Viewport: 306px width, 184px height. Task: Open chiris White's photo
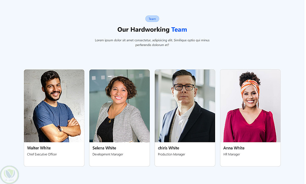185,106
